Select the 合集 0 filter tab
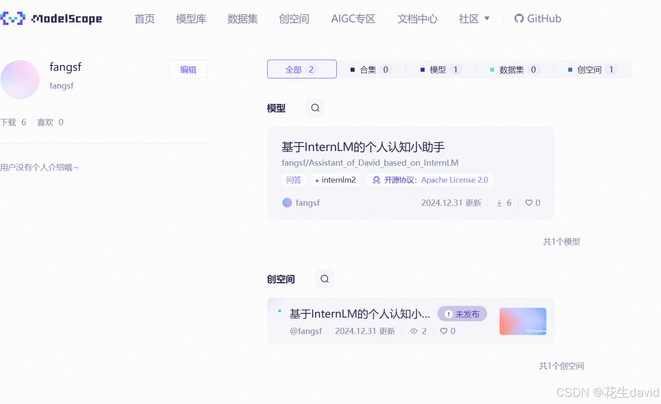 (x=371, y=69)
